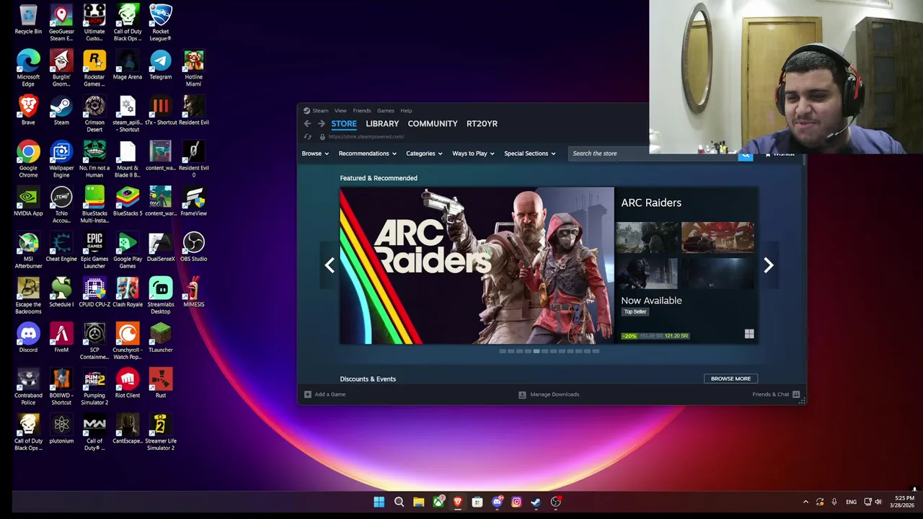923x519 pixels.
Task: Launch OBS Studio from the desktop
Action: point(194,247)
